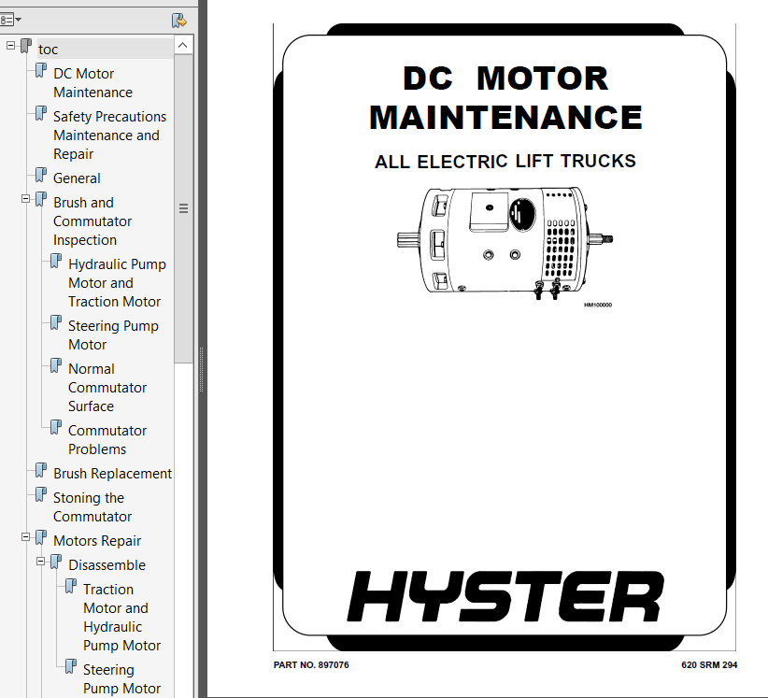Click bookmark icon beside General
The width and height of the screenshot is (768, 698).
[x=41, y=176]
